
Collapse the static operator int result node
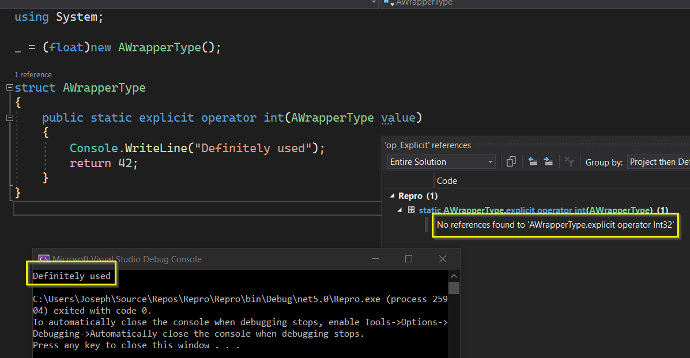click(x=400, y=209)
